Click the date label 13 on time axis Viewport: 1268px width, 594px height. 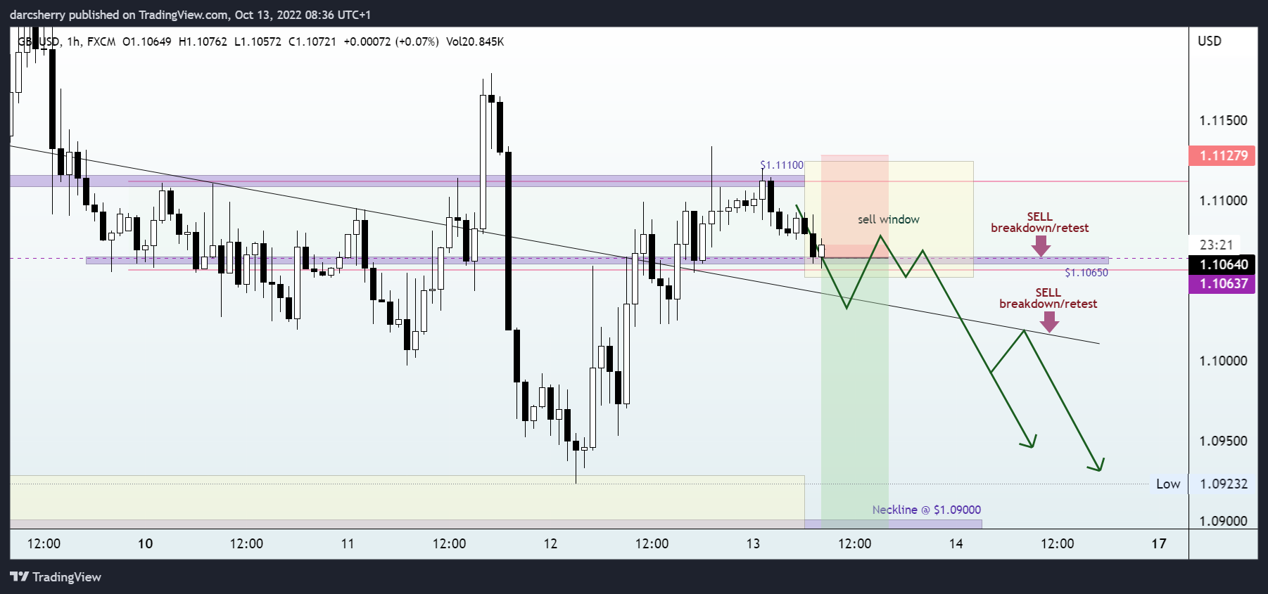[753, 543]
